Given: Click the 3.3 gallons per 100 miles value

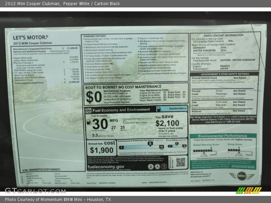Looking at the screenshot, I should pos(95,135).
